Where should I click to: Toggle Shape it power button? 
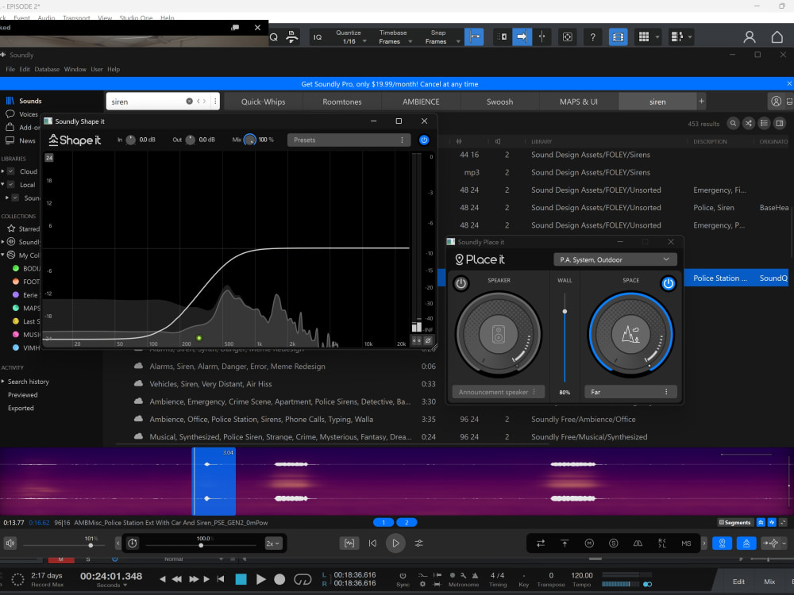tap(424, 140)
